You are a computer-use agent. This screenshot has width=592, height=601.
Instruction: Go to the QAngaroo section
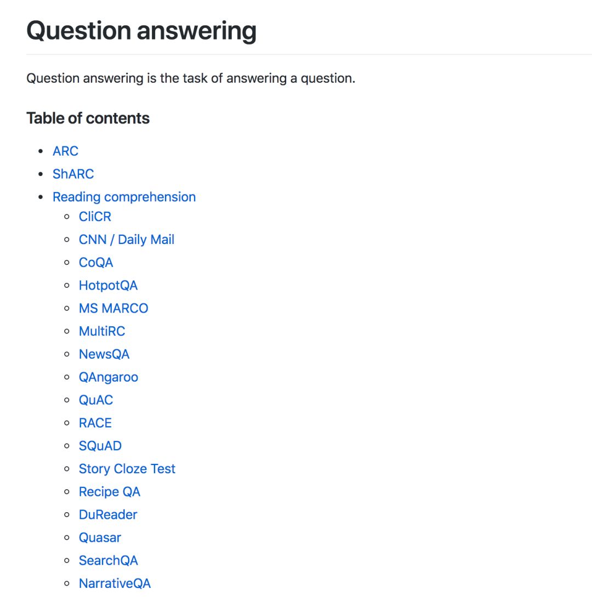pyautogui.click(x=109, y=377)
